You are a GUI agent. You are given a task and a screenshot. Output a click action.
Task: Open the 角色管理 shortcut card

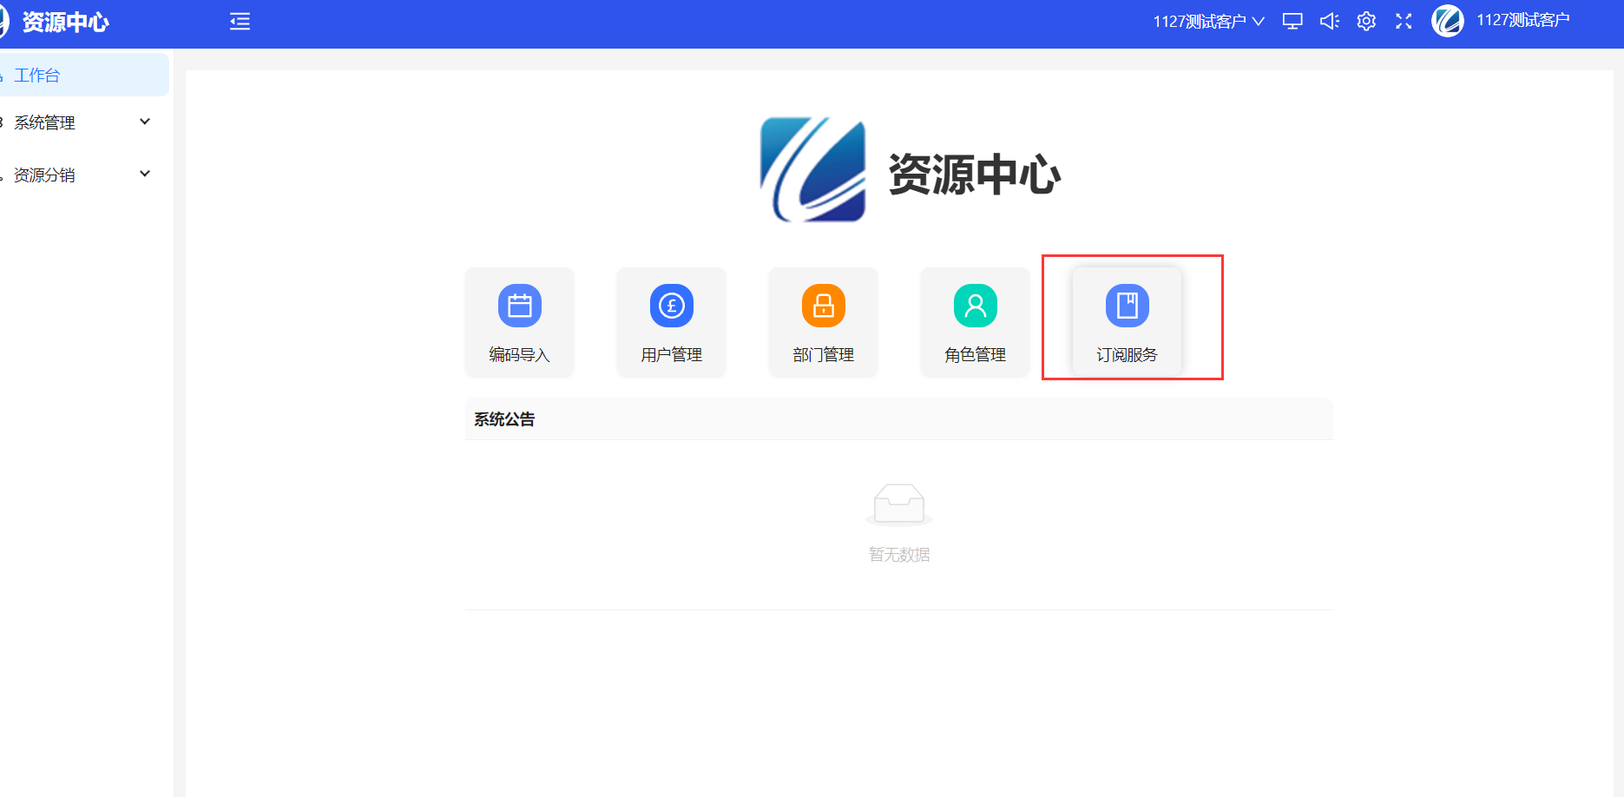point(975,322)
